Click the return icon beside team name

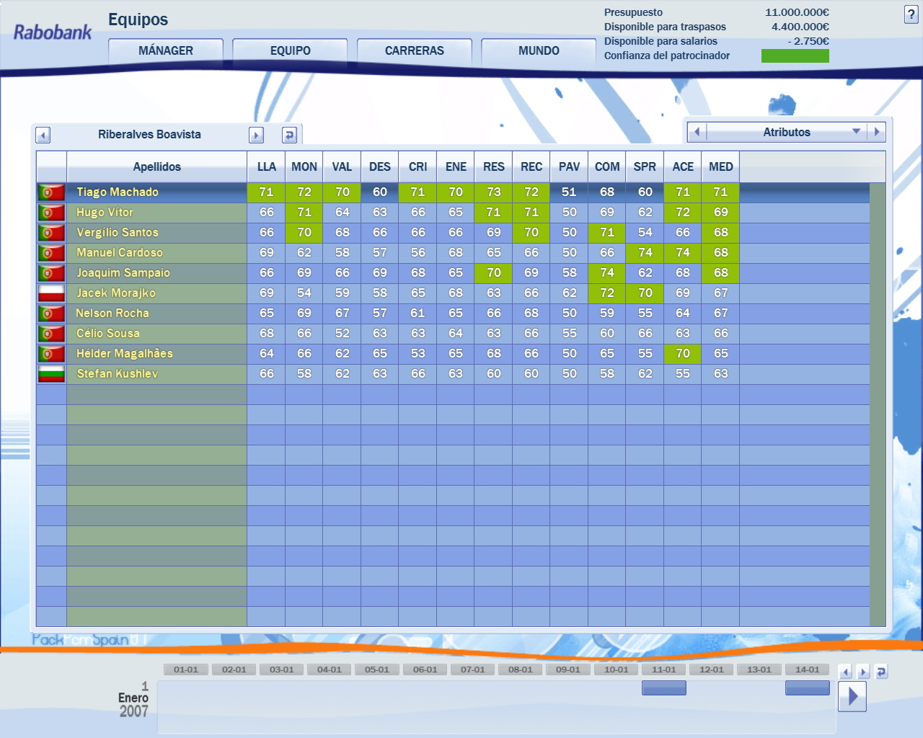point(289,135)
